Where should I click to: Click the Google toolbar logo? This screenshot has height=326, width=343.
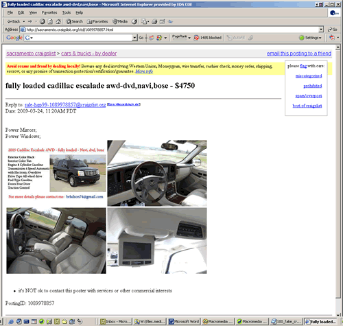[14, 38]
